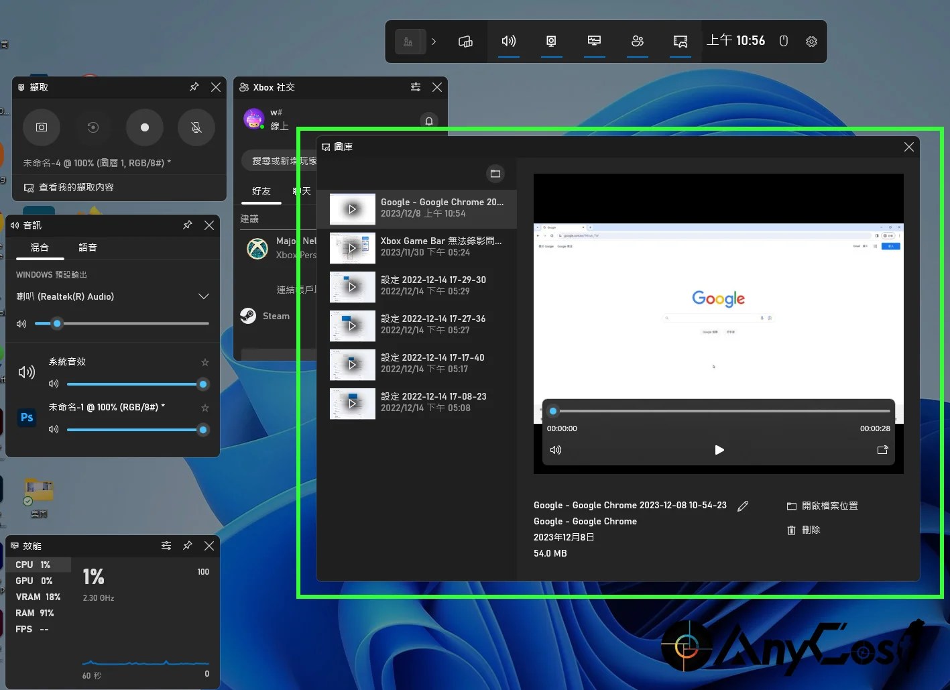
Task: Mute the Gallery video player volume
Action: coord(556,450)
